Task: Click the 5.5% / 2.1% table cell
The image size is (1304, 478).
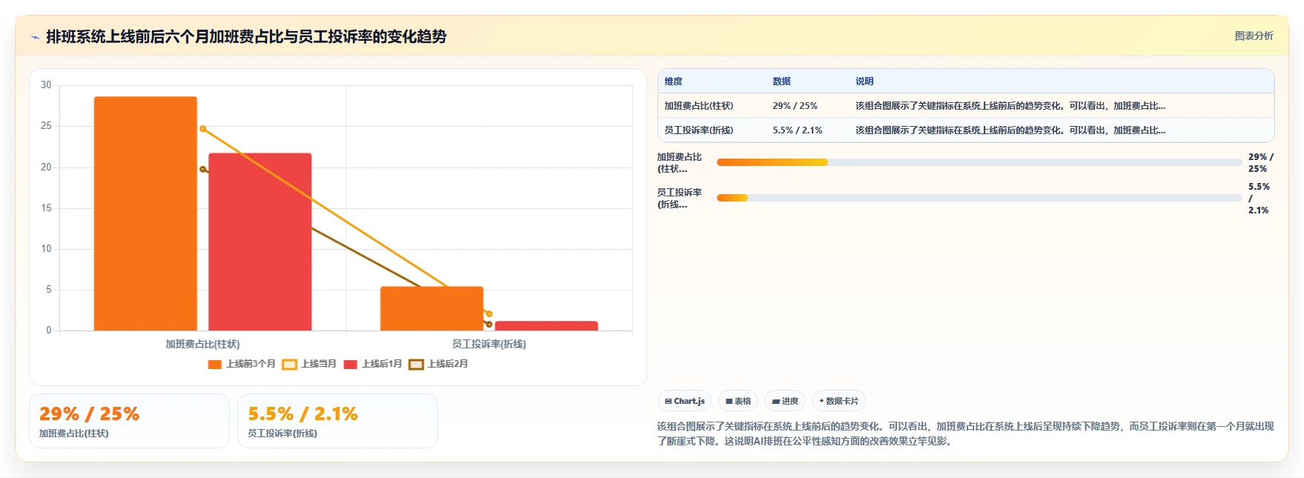Action: coord(797,130)
